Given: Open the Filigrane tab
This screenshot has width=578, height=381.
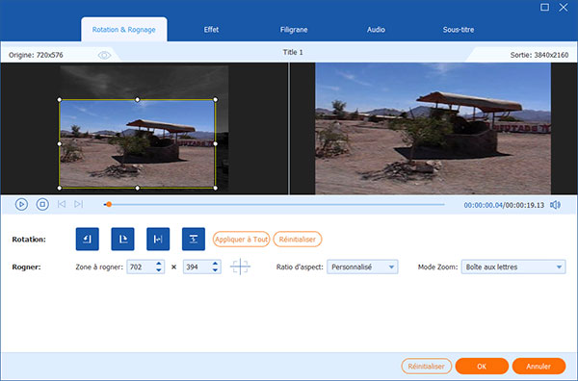Looking at the screenshot, I should pos(294,30).
